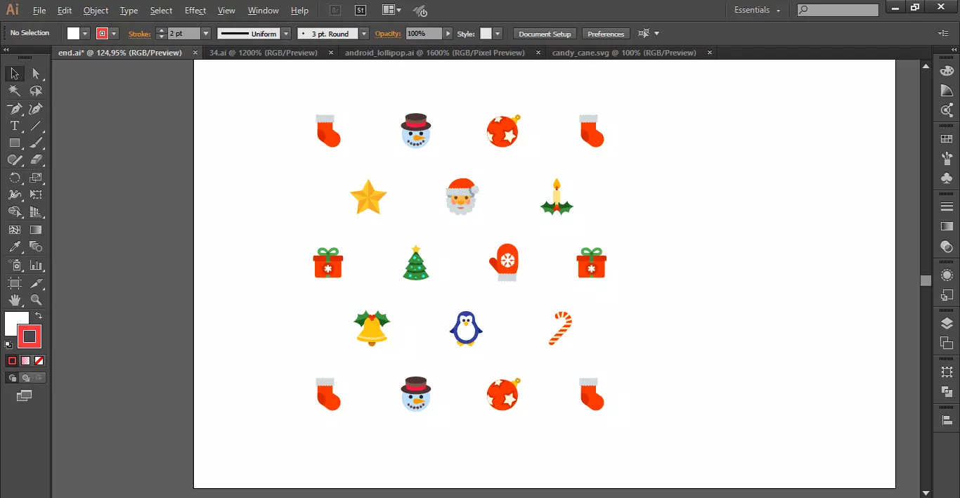Expand the stroke weight dropdown
This screenshot has width=960, height=498.
tap(206, 34)
